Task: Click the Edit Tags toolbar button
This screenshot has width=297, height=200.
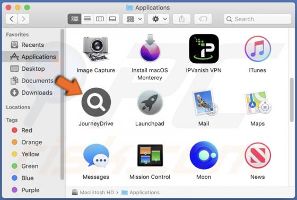Action: (x=203, y=19)
